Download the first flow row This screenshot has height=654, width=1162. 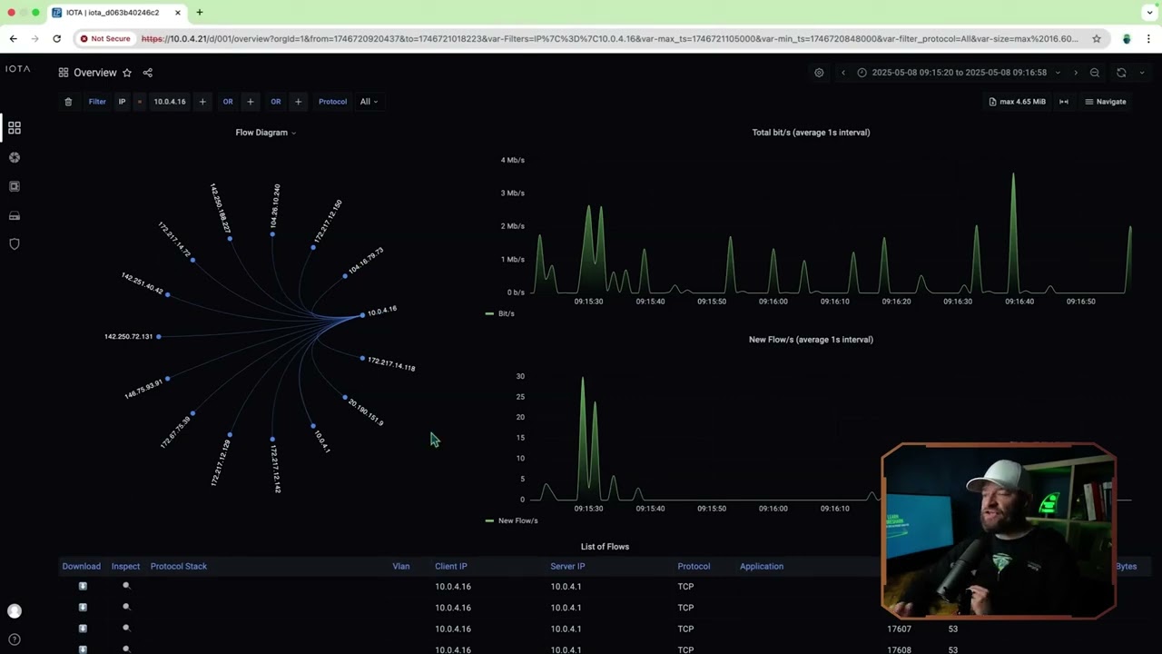click(83, 587)
